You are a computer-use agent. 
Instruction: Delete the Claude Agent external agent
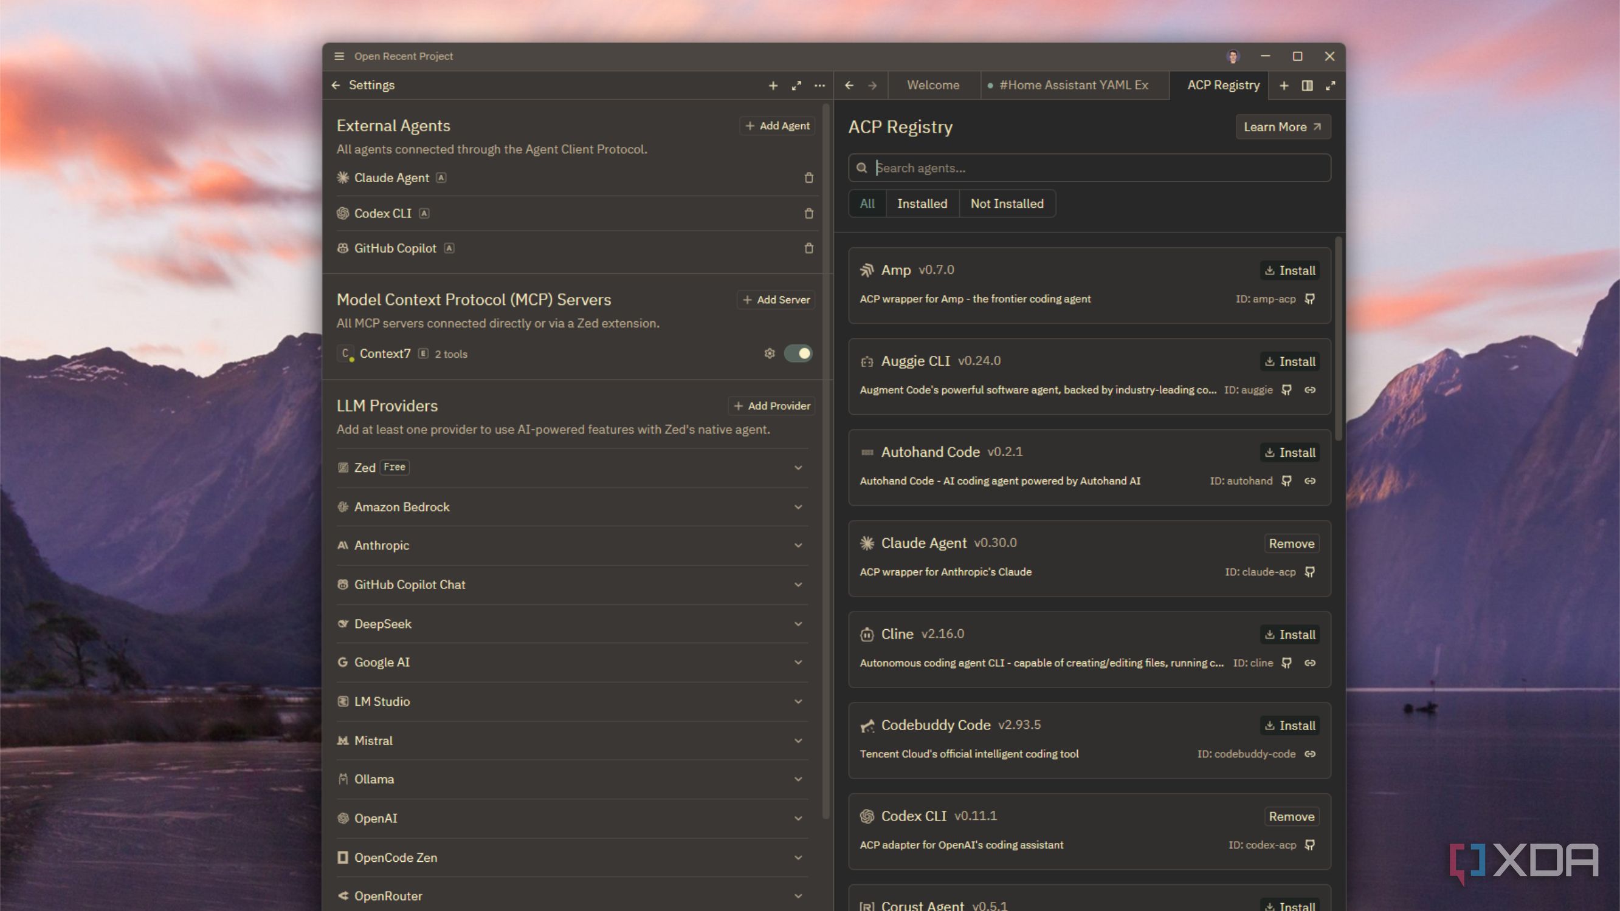tap(808, 178)
